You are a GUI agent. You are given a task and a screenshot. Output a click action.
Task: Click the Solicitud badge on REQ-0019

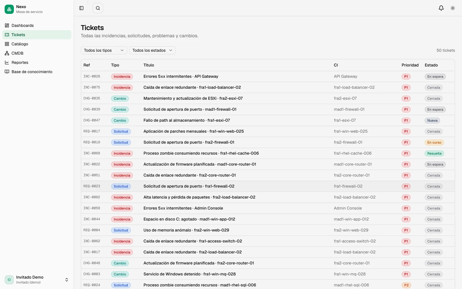pyautogui.click(x=121, y=142)
